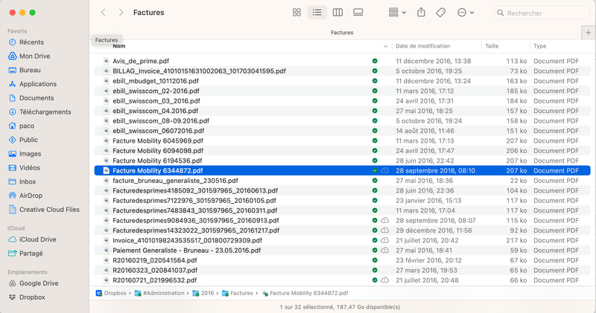This screenshot has width=596, height=313.
Task: Go back to previous folder
Action: [103, 13]
